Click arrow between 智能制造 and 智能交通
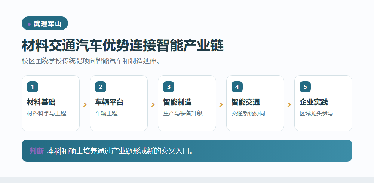This screenshot has width=374, height=183. coord(221,104)
